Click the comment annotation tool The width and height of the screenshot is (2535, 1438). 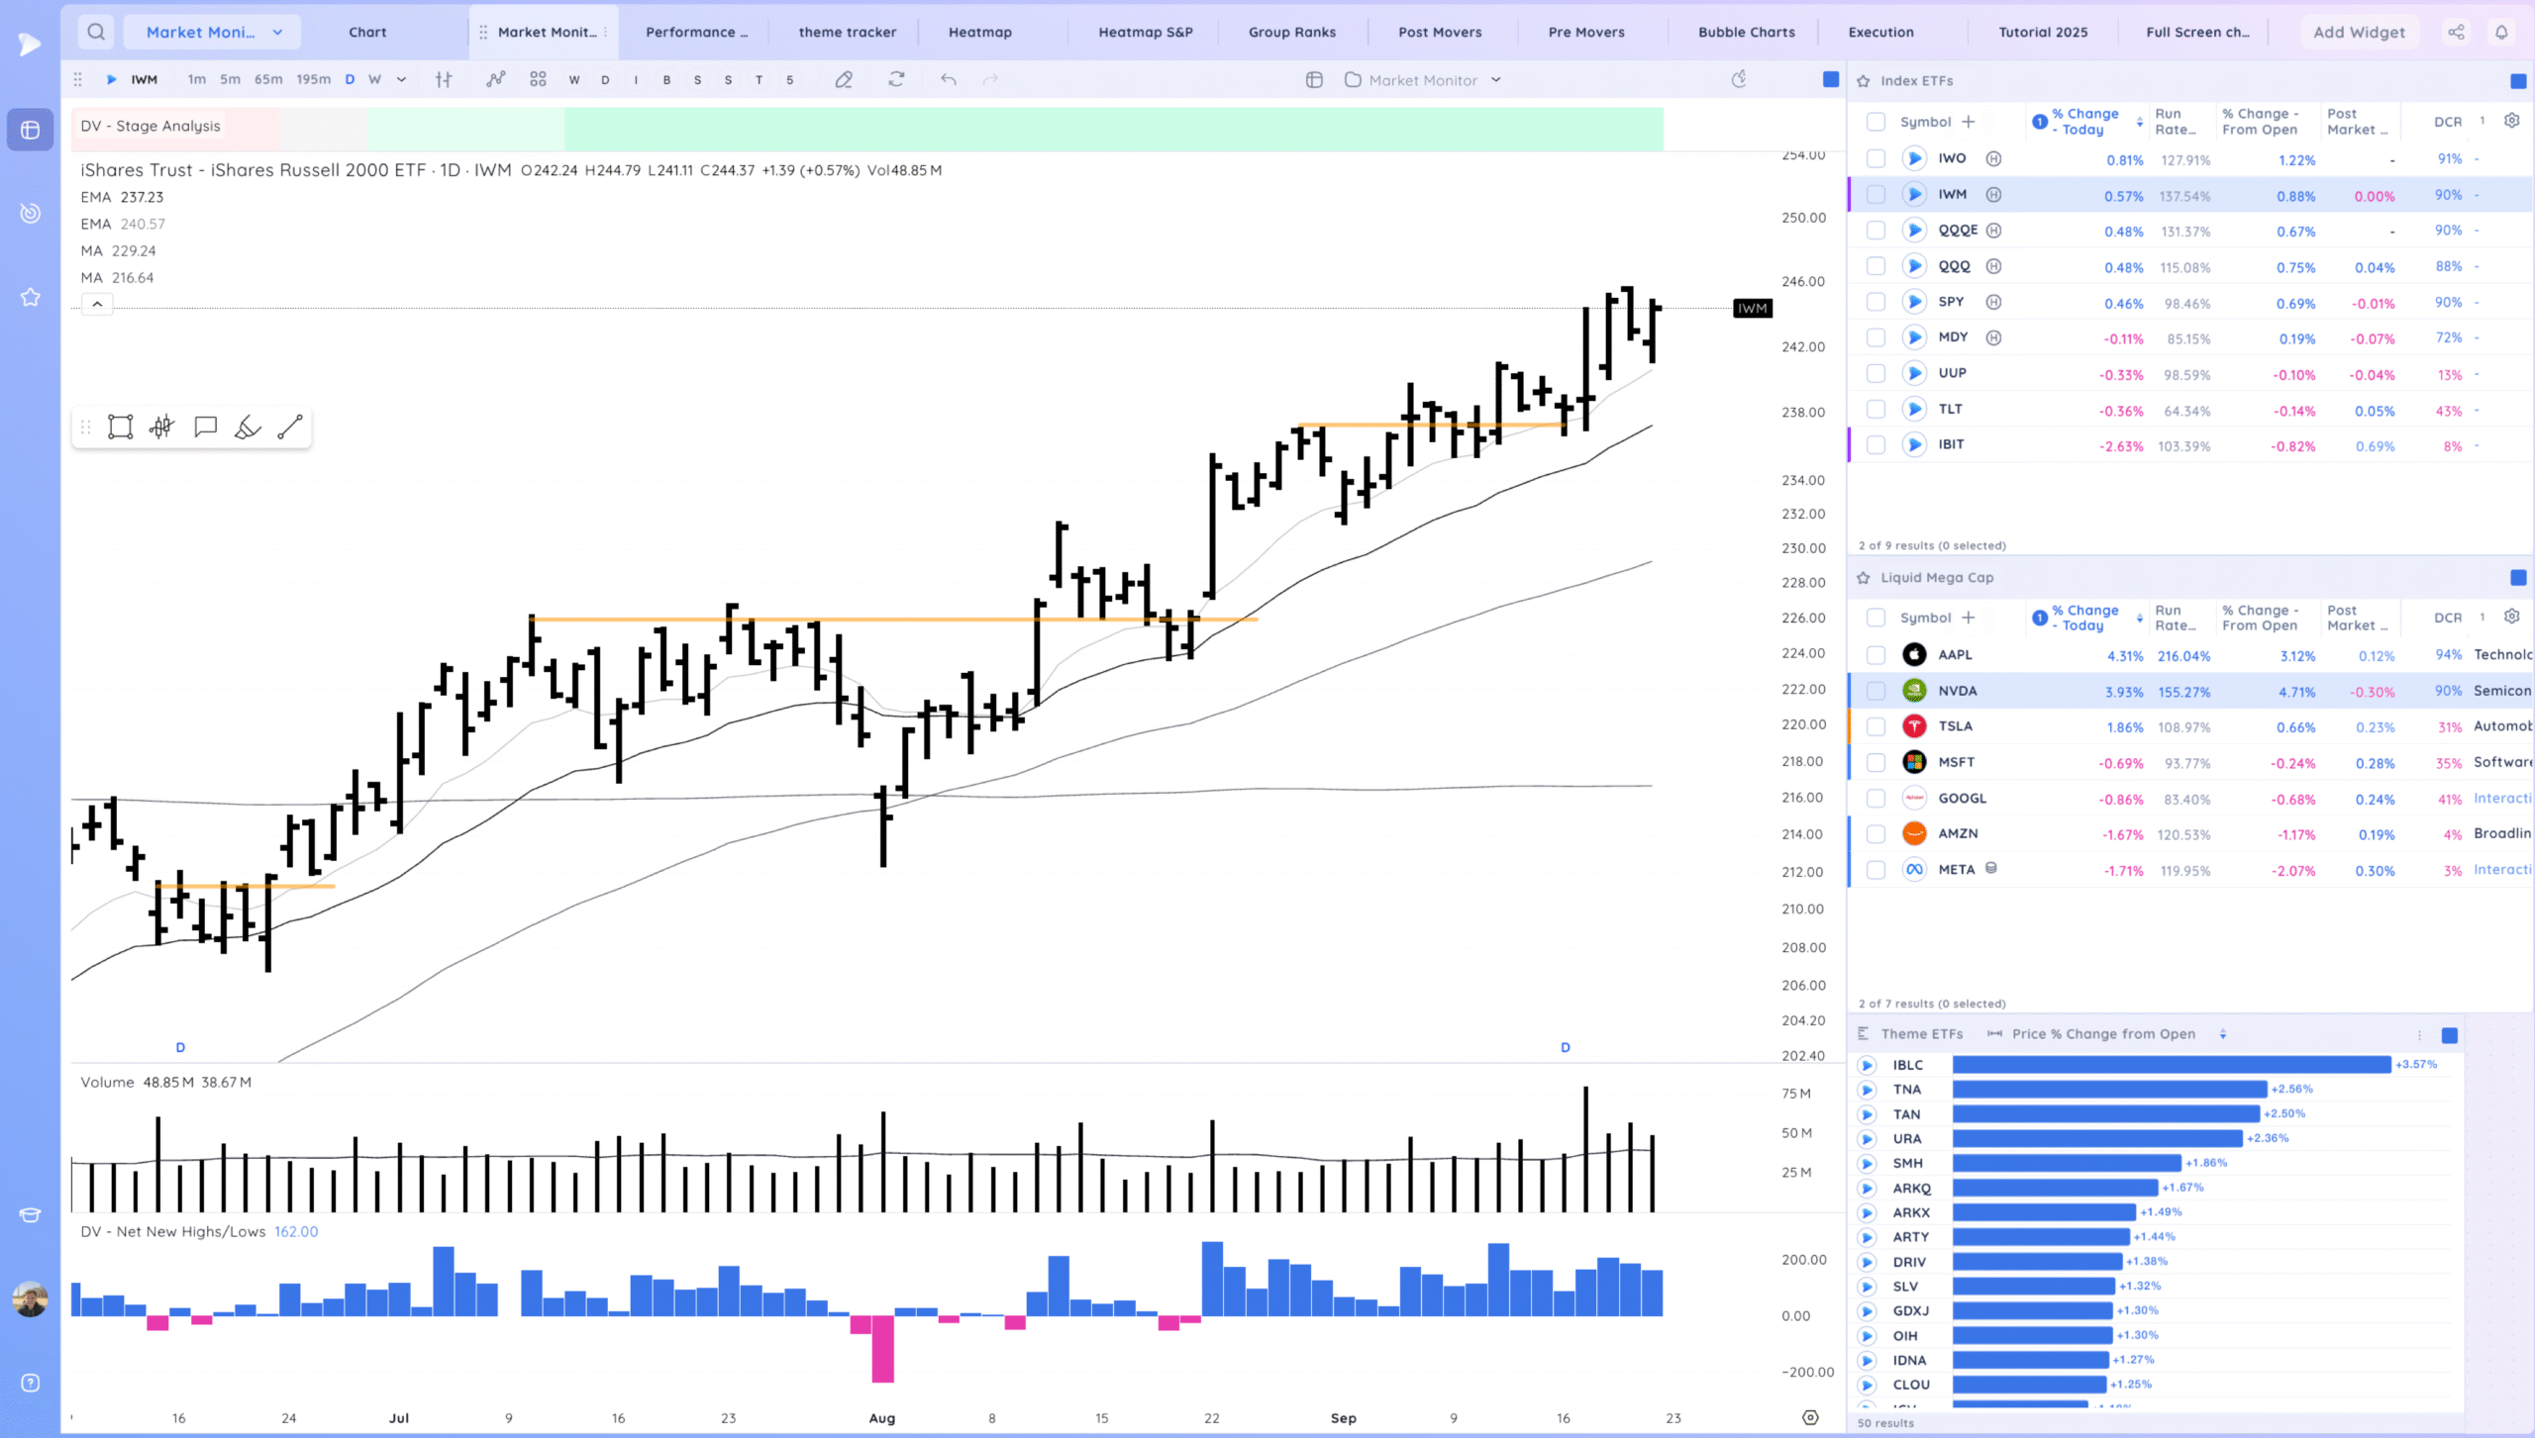click(206, 428)
